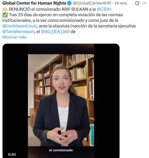Open the @CIDH mention

click(104, 9)
